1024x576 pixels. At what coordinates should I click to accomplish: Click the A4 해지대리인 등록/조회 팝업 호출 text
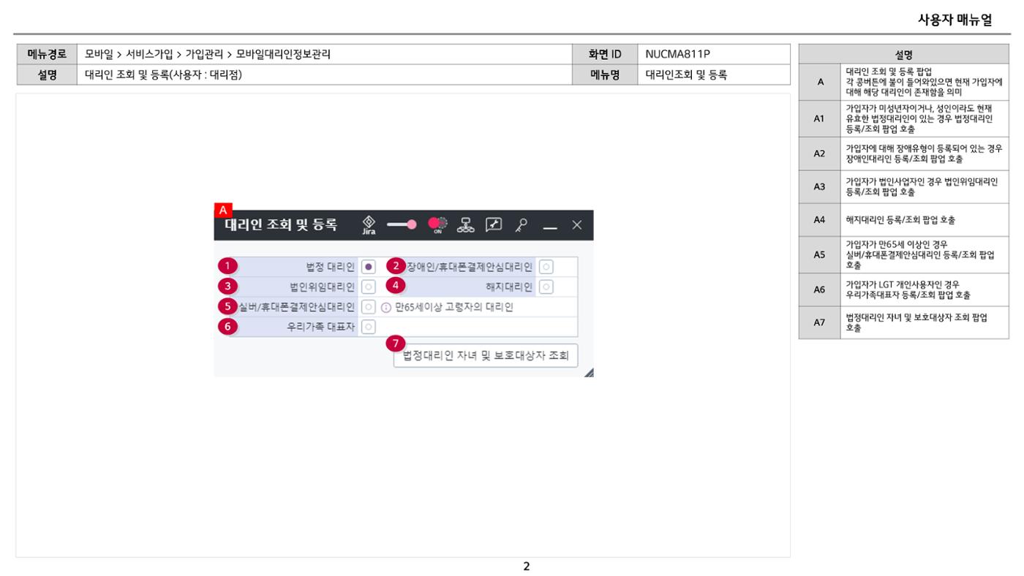900,219
